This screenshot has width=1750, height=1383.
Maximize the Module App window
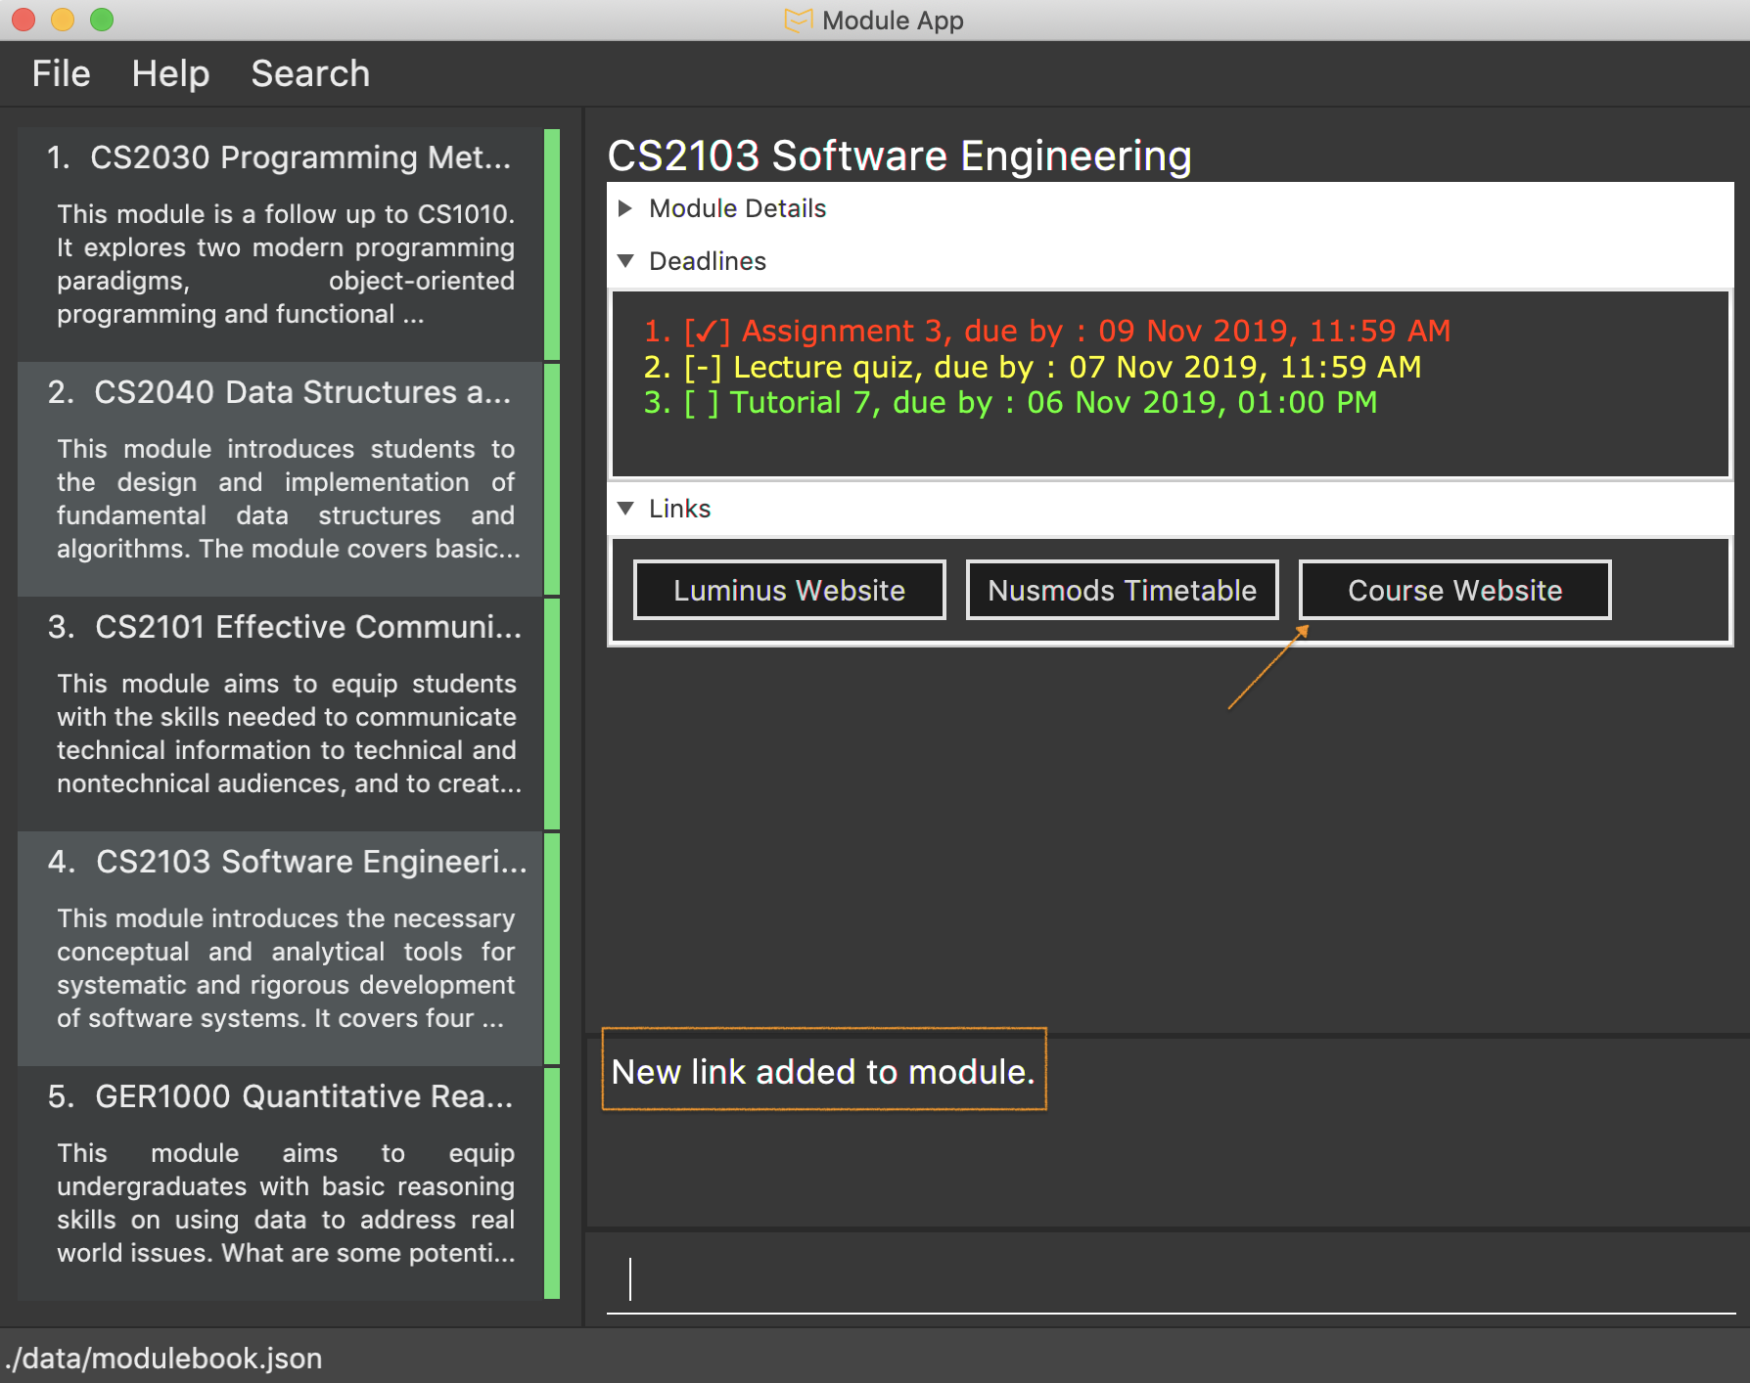pyautogui.click(x=102, y=20)
